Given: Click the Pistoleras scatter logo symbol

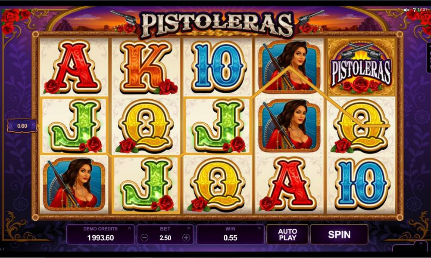Looking at the screenshot, I should (361, 67).
